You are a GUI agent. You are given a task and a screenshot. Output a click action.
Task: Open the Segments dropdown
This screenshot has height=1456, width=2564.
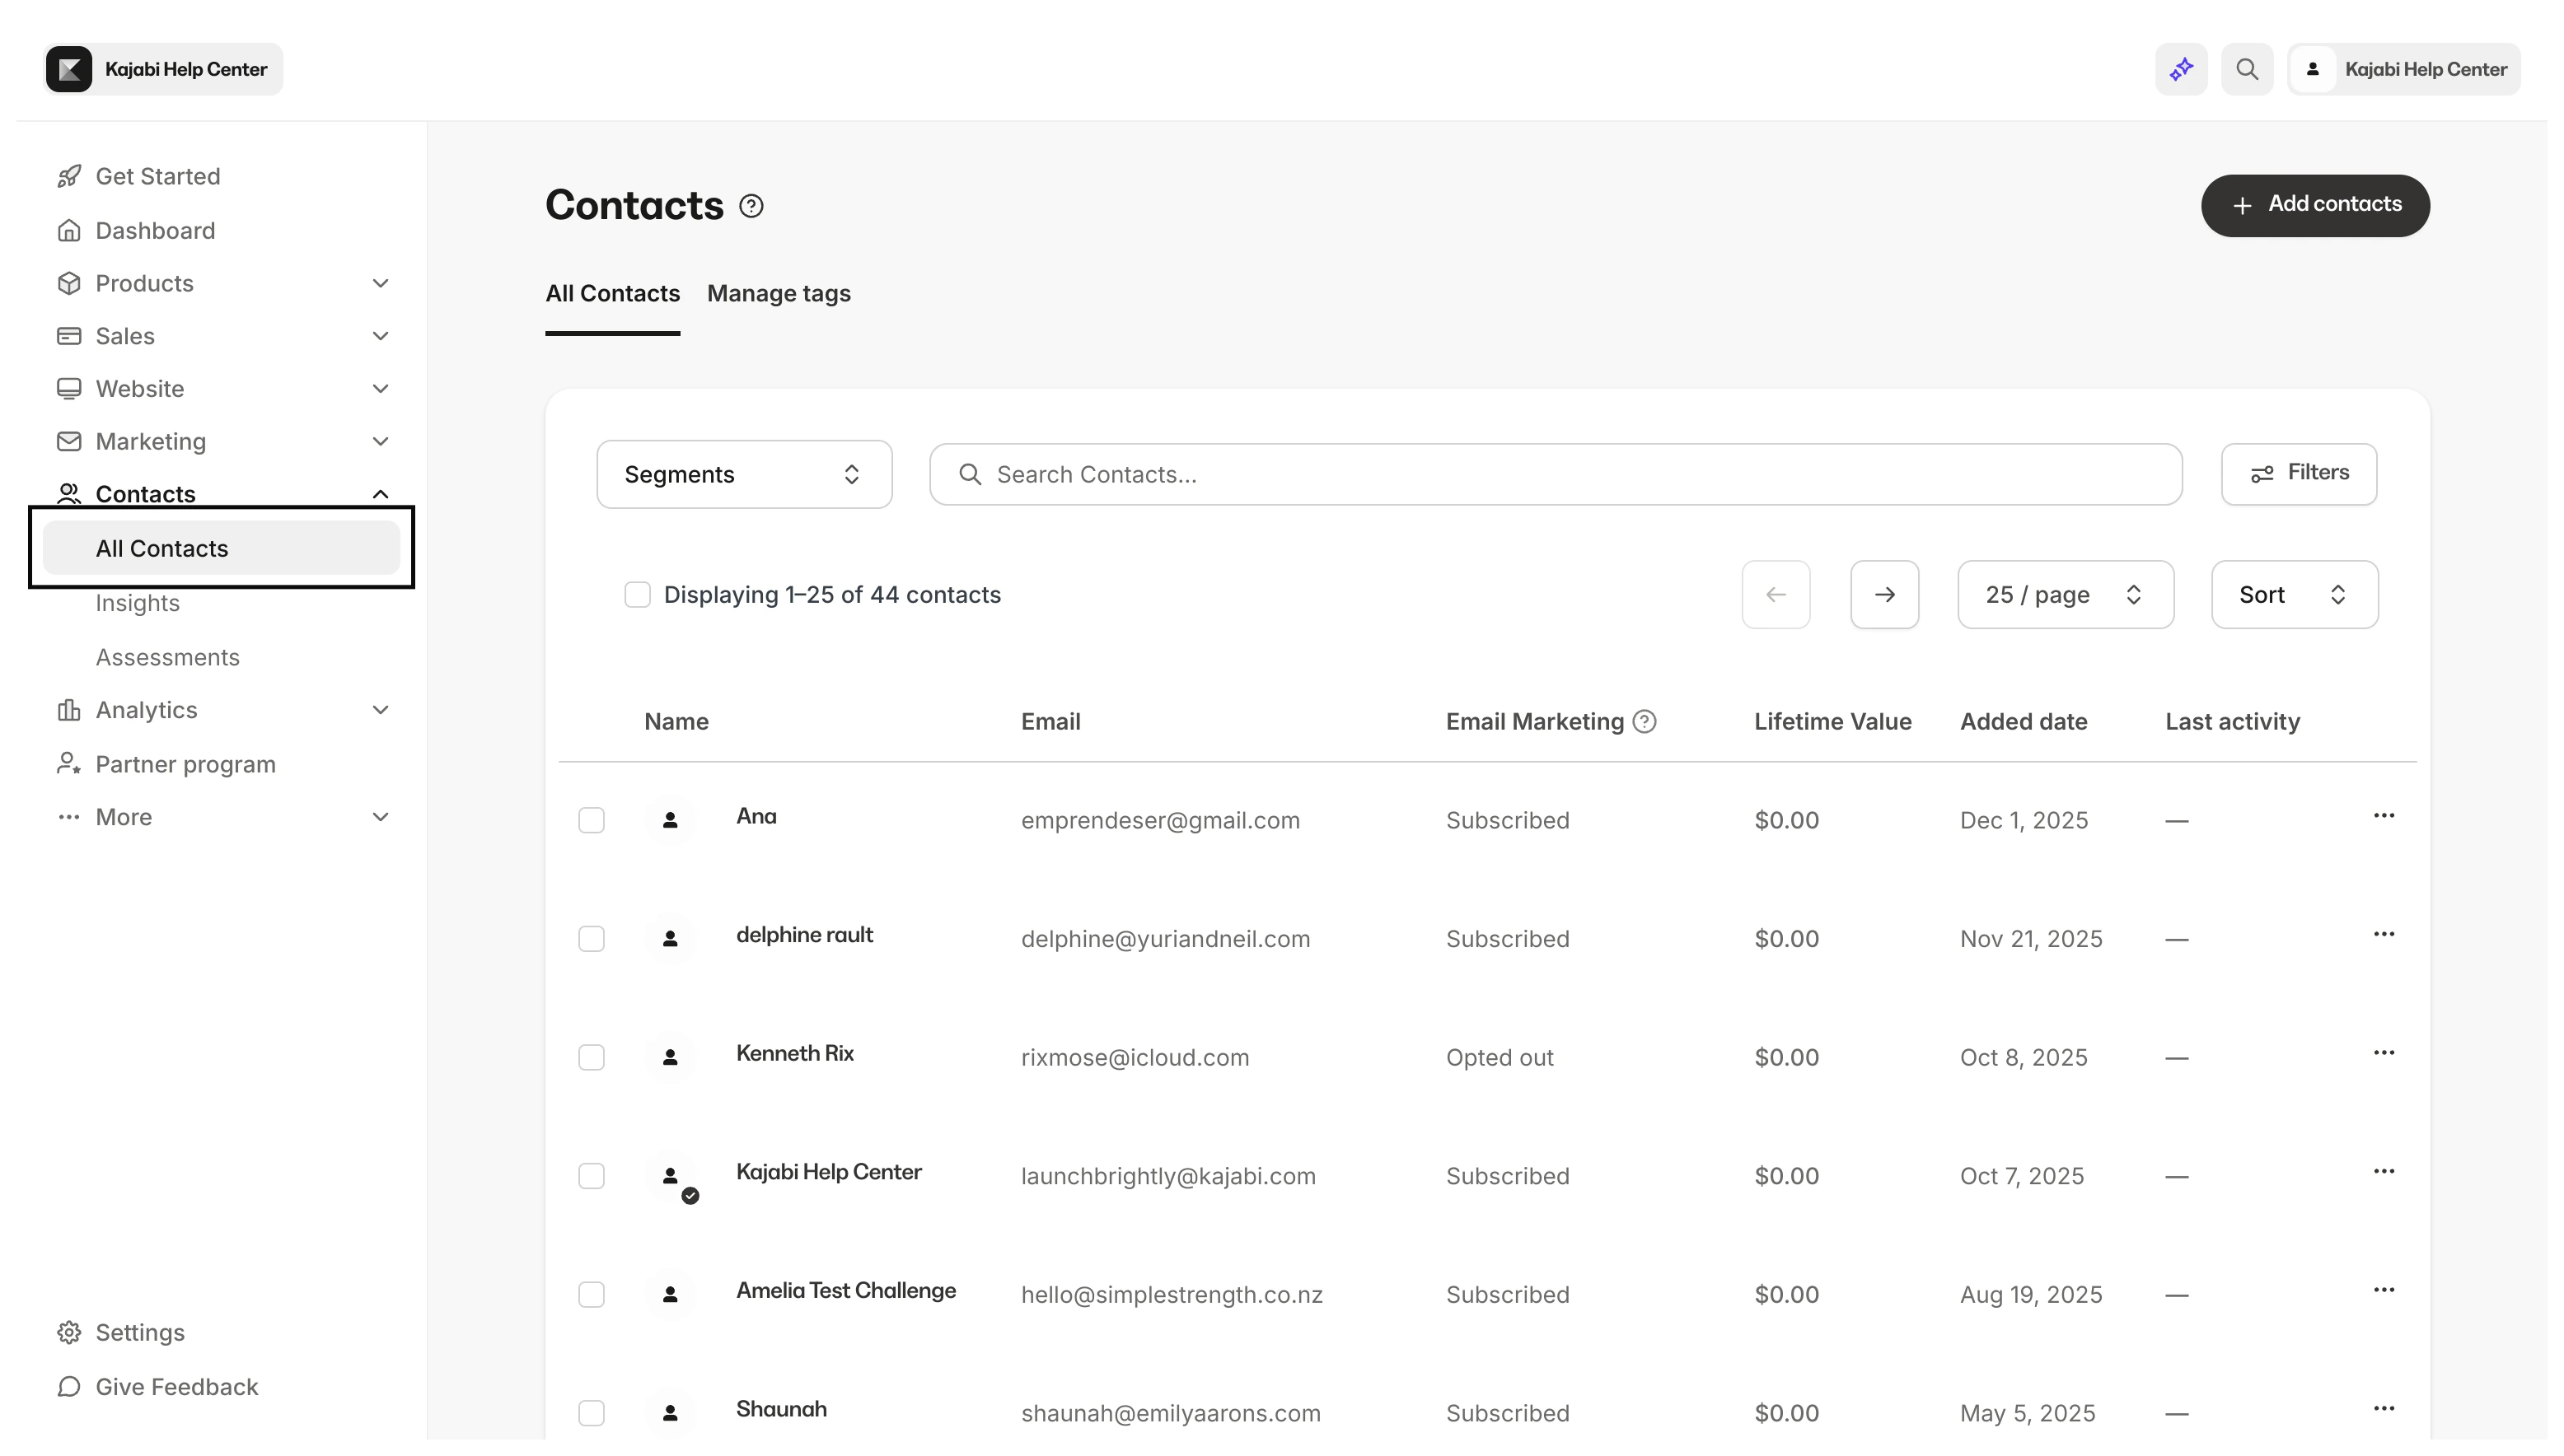tap(743, 474)
